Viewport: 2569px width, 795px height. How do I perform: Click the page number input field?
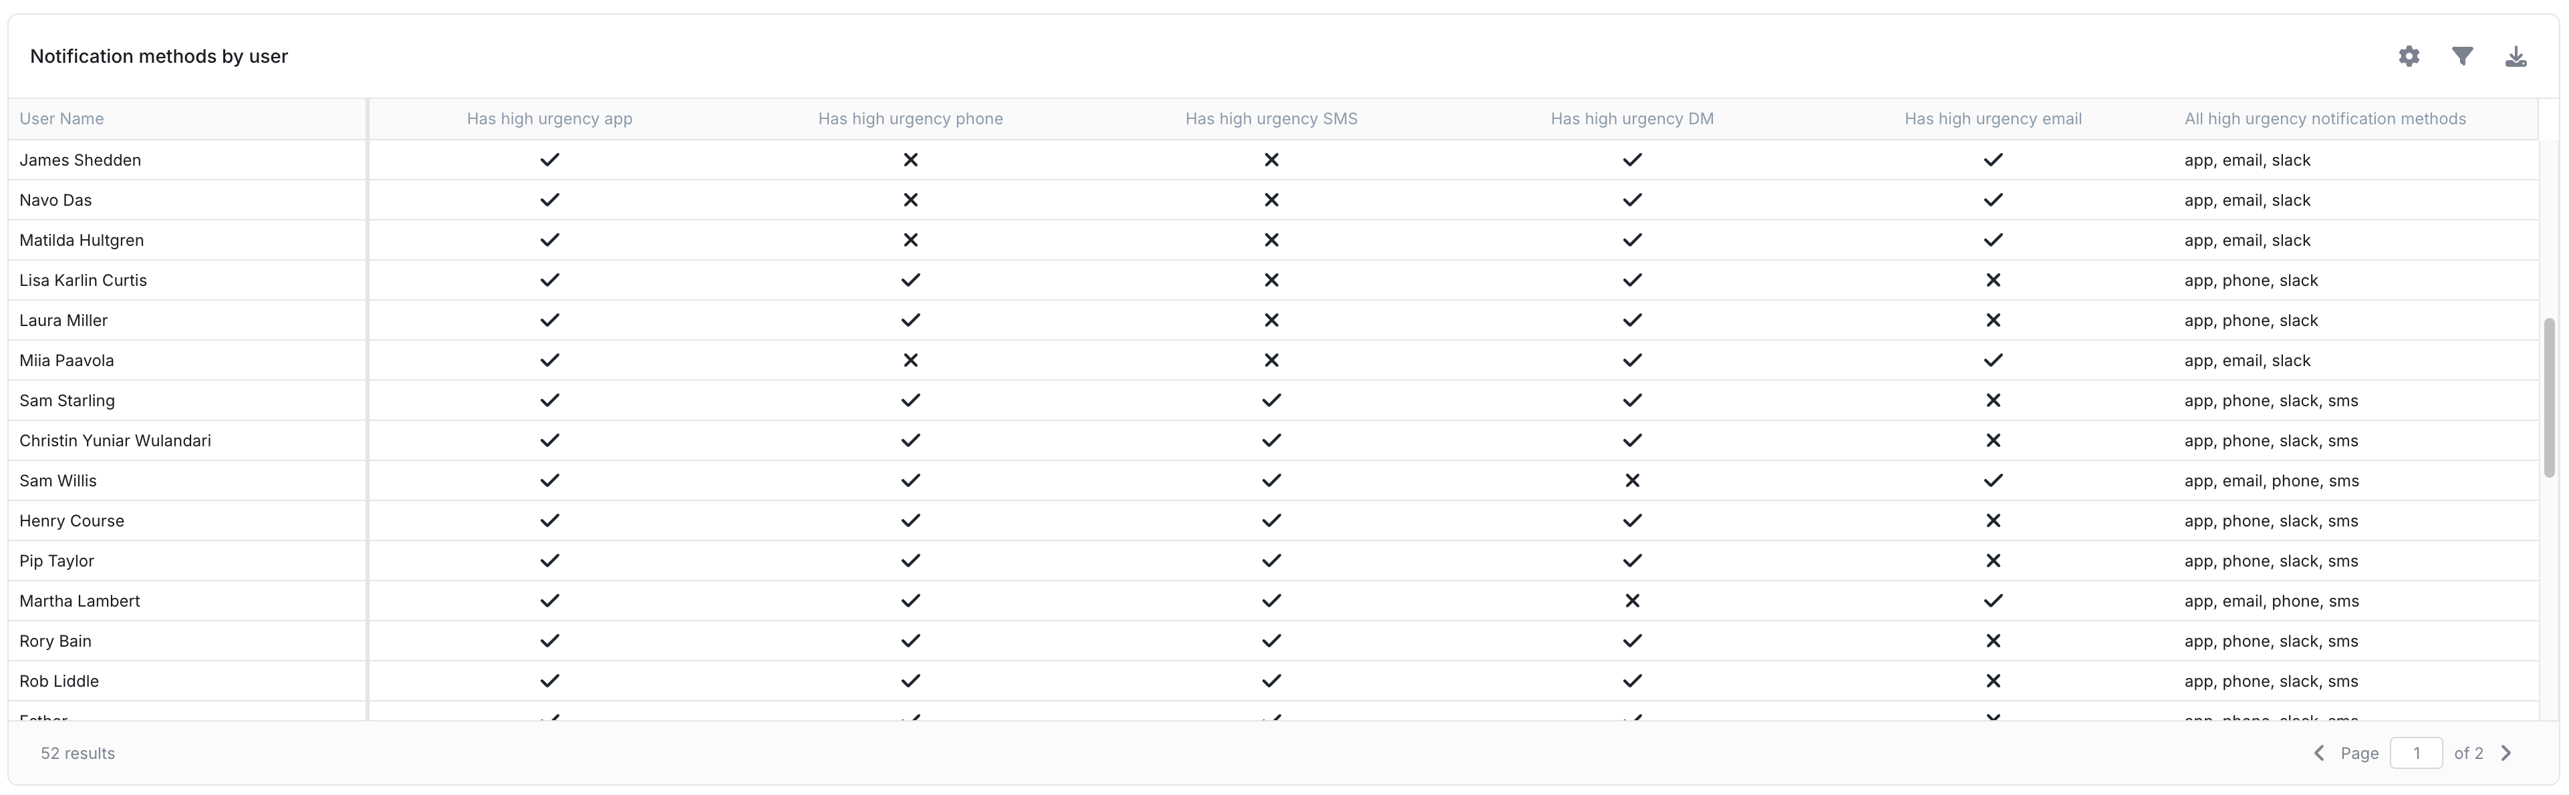point(2415,753)
